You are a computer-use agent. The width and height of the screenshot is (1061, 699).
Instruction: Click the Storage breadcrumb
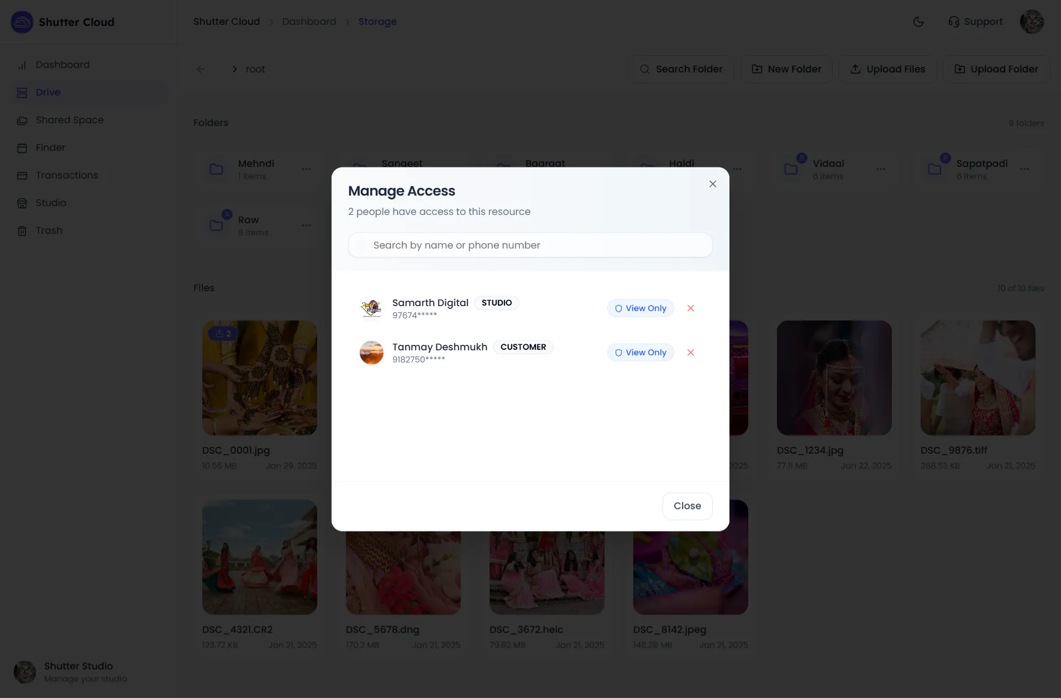[x=377, y=22]
